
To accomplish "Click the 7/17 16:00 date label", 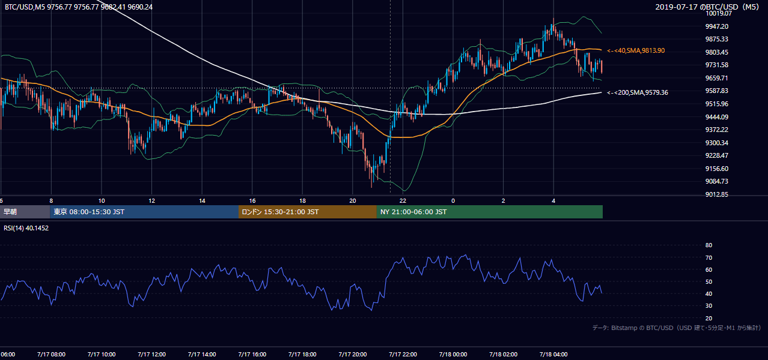I will (252, 355).
